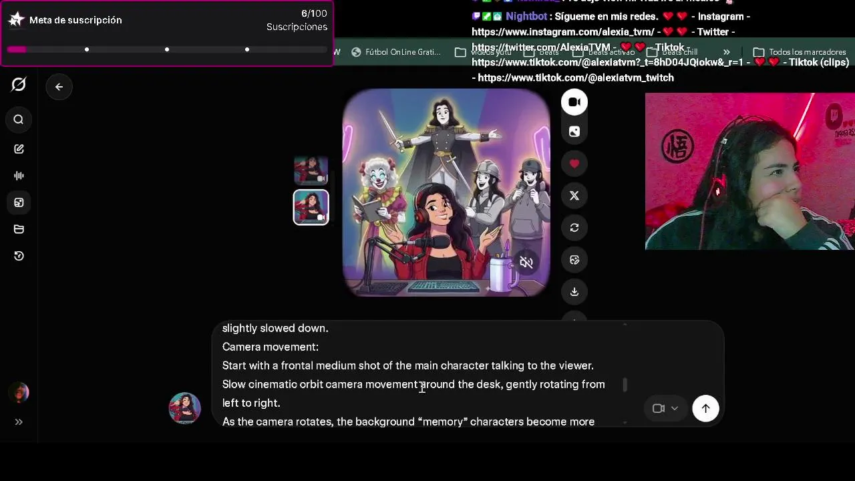This screenshot has height=481, width=855.
Task: Click the attached avatar image beside the prompt
Action: (185, 408)
